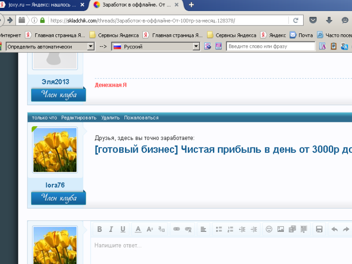Toggle underline formatting in reply editor
352x264 pixels.
(x=123, y=229)
